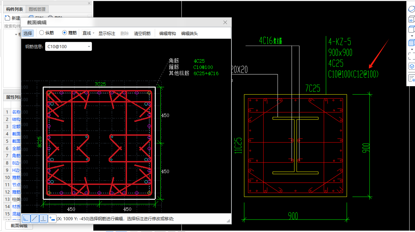The width and height of the screenshot is (415, 232).
Task: Select the 箍筋 radio button
Action: click(x=64, y=33)
